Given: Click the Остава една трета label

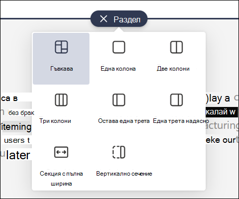Looking at the screenshot, I should click(x=124, y=121).
